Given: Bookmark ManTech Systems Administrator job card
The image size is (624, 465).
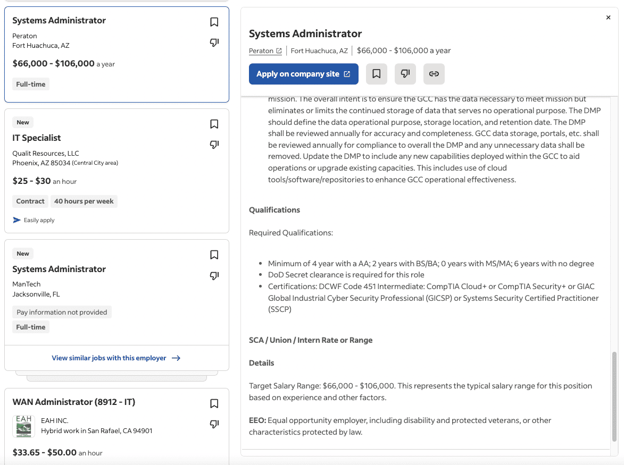Looking at the screenshot, I should pyautogui.click(x=214, y=255).
